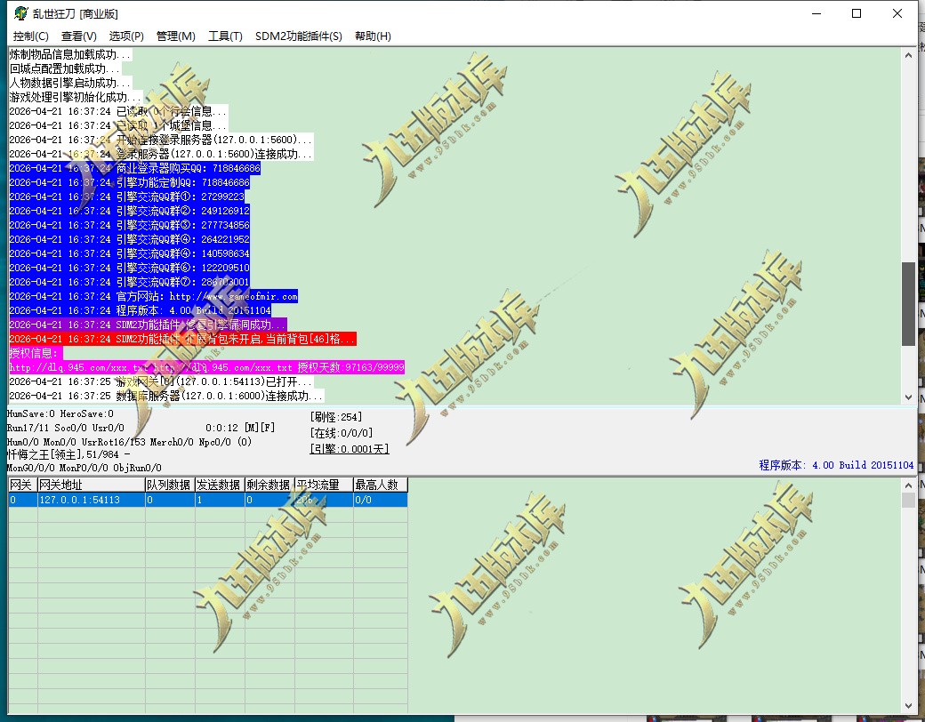The width and height of the screenshot is (925, 722).
Task: Click log pane scroll up arrow
Action: [908, 55]
